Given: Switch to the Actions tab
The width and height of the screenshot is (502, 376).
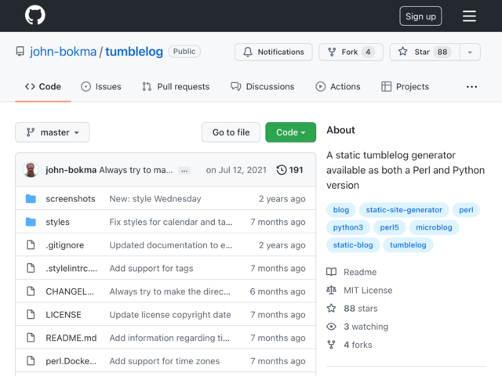Looking at the screenshot, I should tap(338, 87).
